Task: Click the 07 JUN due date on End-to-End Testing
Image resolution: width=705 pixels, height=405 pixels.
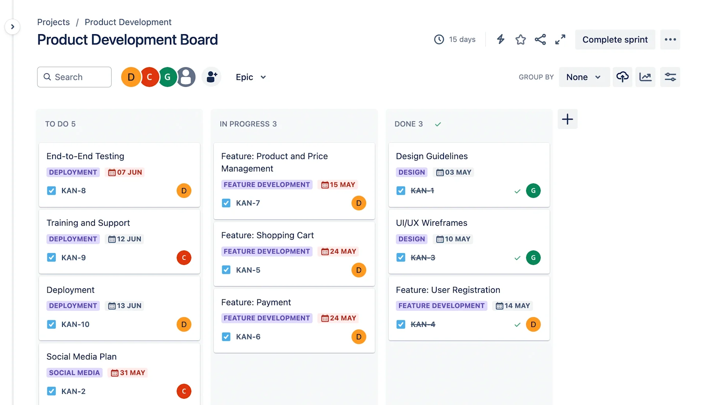Action: coord(125,172)
